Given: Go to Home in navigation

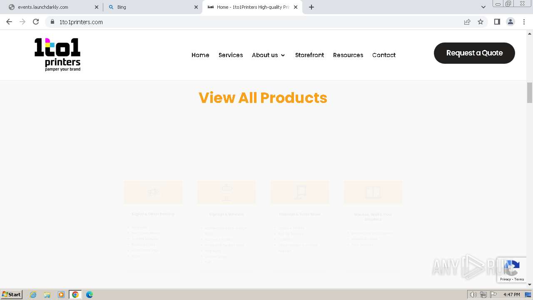Looking at the screenshot, I should pyautogui.click(x=200, y=55).
